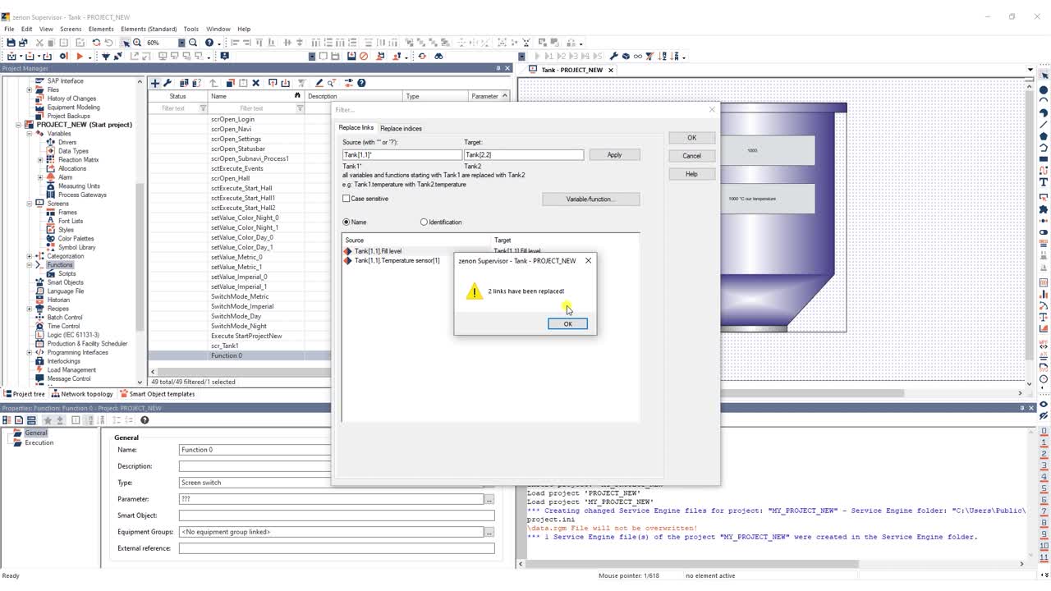Select Color Palettes in the project tree

76,238
